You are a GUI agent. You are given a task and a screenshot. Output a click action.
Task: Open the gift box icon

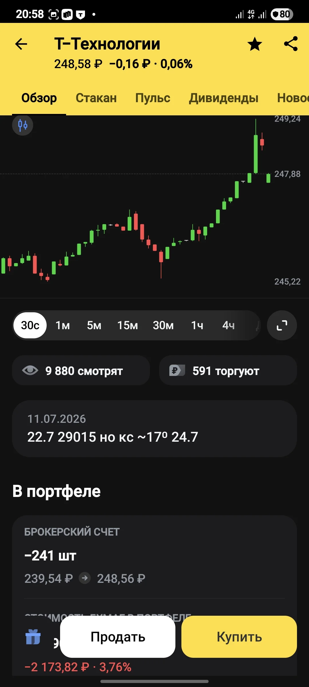point(33,637)
